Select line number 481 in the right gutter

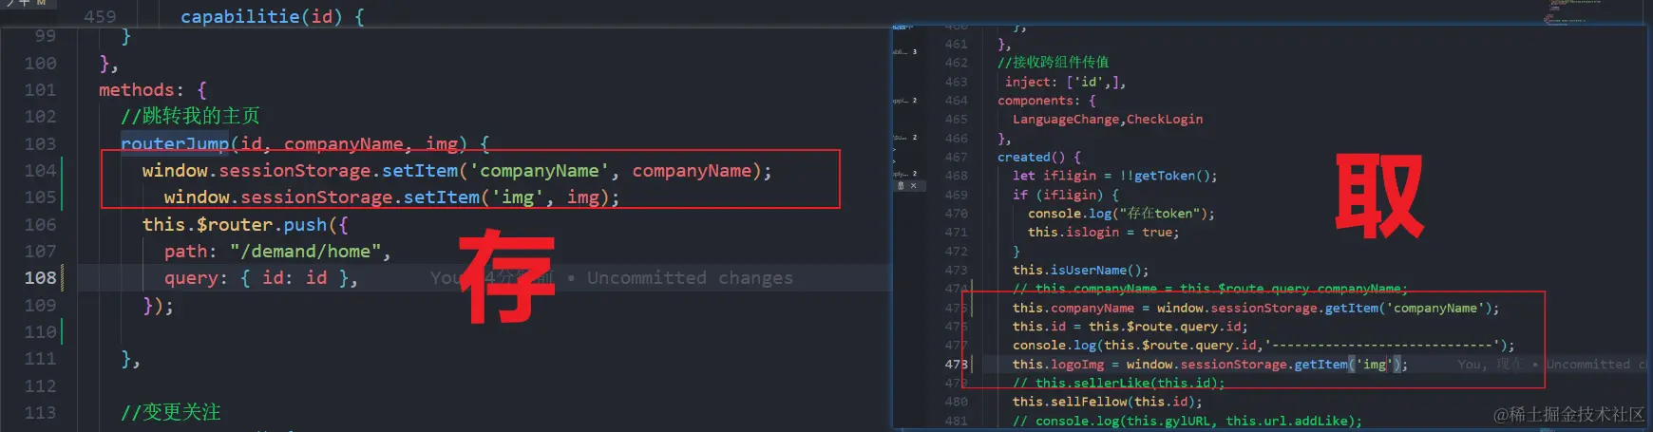(x=957, y=421)
